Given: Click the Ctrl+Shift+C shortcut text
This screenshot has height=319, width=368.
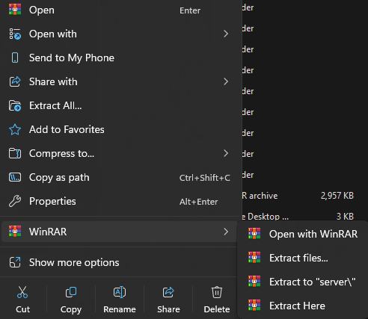Looking at the screenshot, I should click(205, 178).
